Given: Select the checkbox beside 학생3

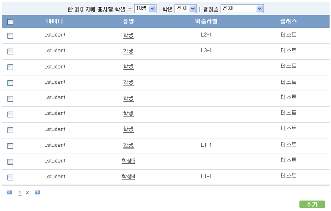Looking at the screenshot, I should coord(10,161).
